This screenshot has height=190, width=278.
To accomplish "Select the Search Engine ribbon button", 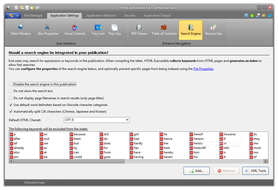I will pos(191,30).
